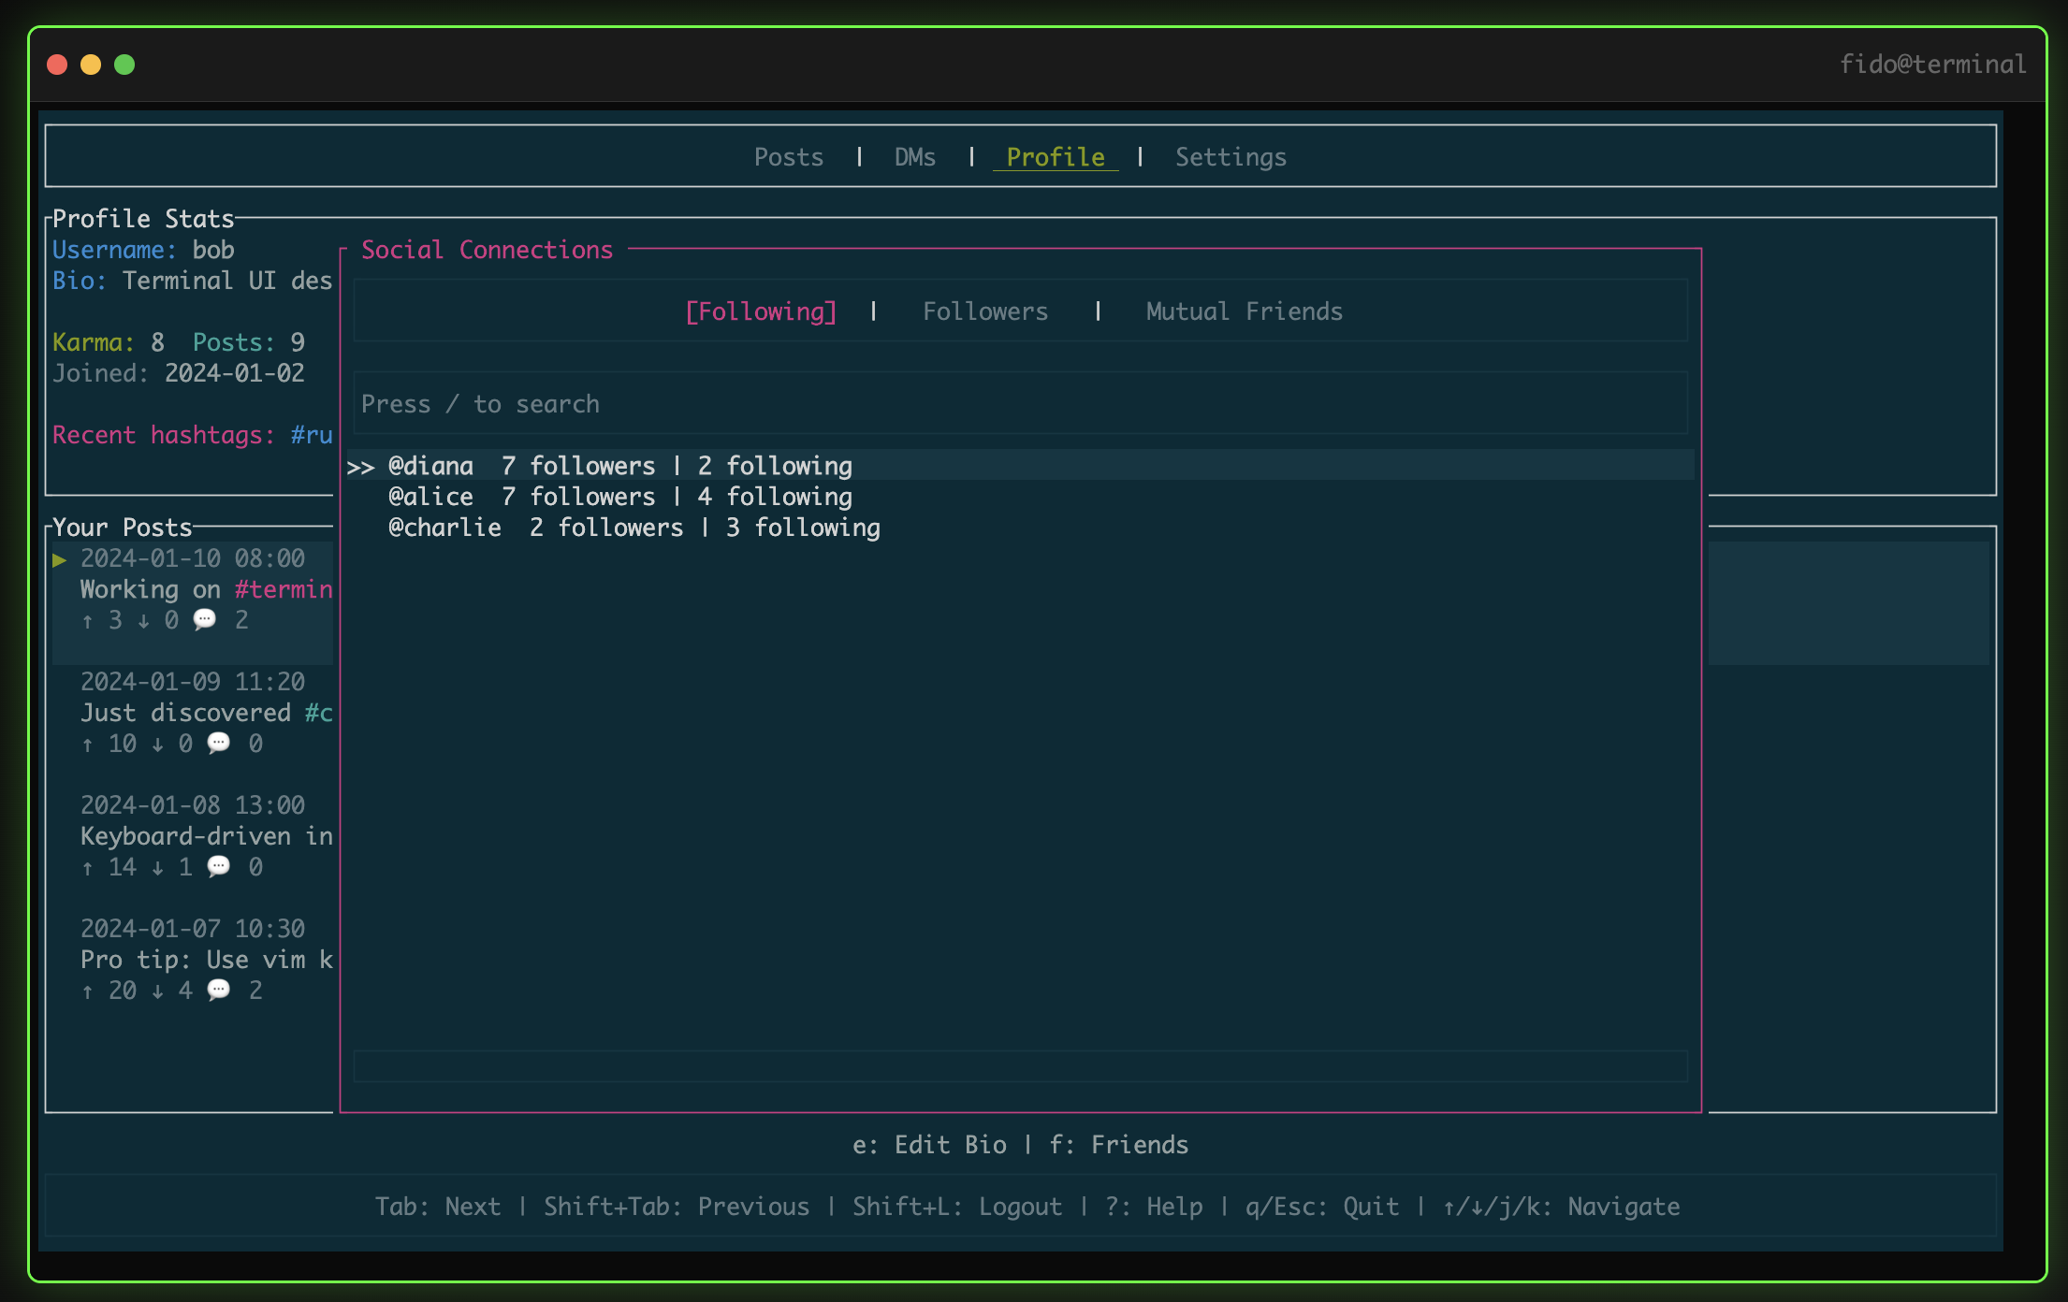Click comment bubble on 2024-01-09 post

218,744
